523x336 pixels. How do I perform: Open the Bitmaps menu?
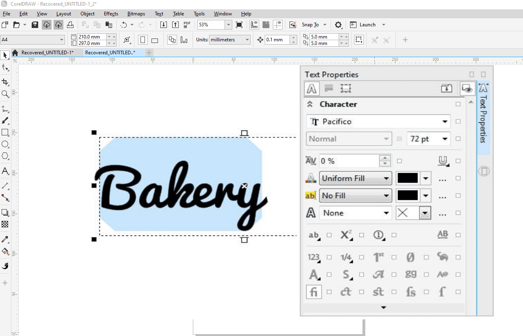[136, 14]
